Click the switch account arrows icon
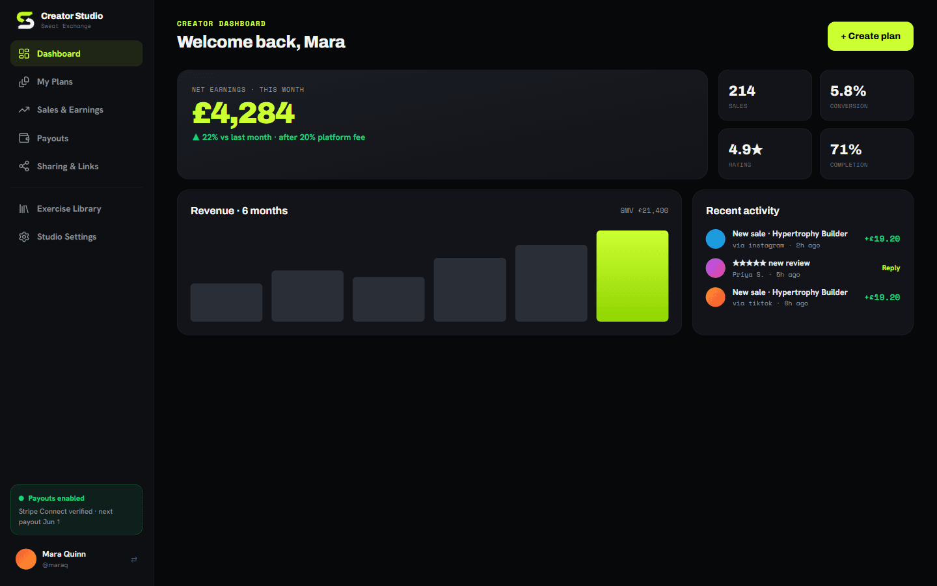Image resolution: width=937 pixels, height=586 pixels. 134,559
